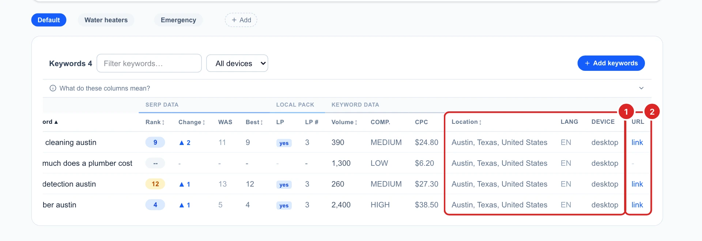Click the yes LP badge for detection austin

coord(284,185)
